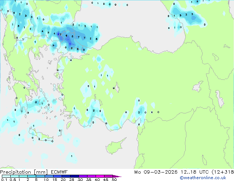
Task: Click the island of Cyprus on map
Action: click(115, 146)
